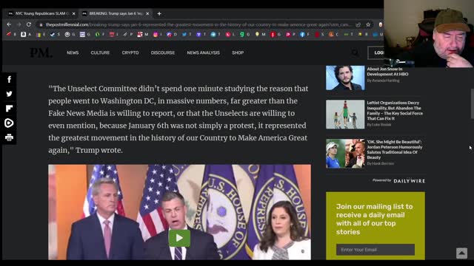474x266 pixels.
Task: Click the page vertical scrollbar thumb
Action: click(x=473, y=104)
